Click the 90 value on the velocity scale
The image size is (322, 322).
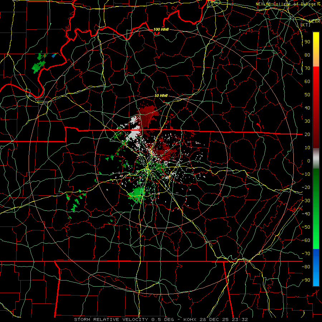[x=307, y=42]
